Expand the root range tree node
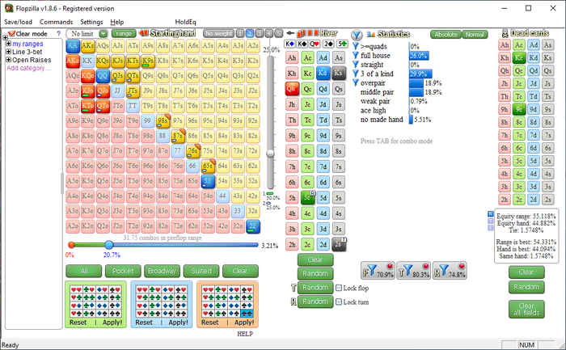566x350 pixels. (5, 37)
